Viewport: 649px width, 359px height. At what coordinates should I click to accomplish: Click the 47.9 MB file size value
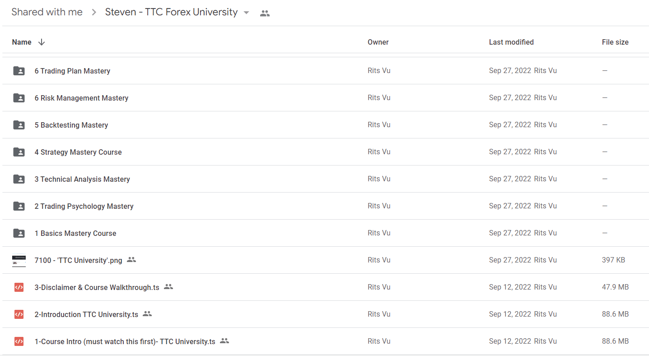[x=615, y=287]
